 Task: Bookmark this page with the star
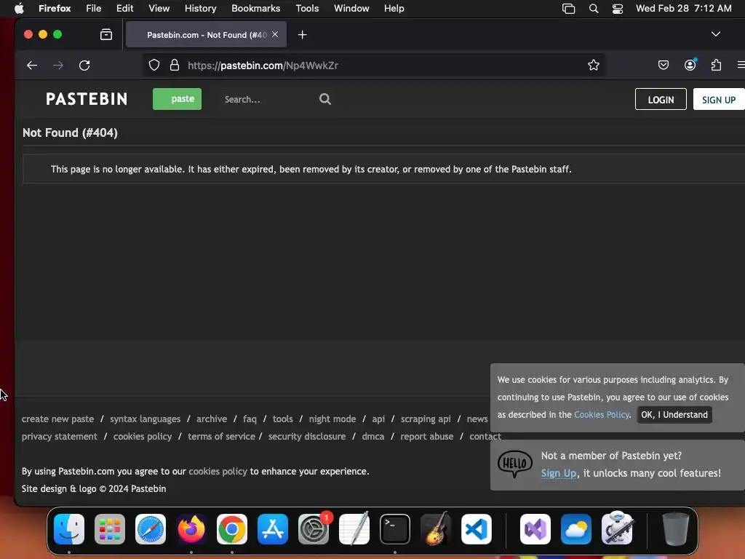click(594, 65)
